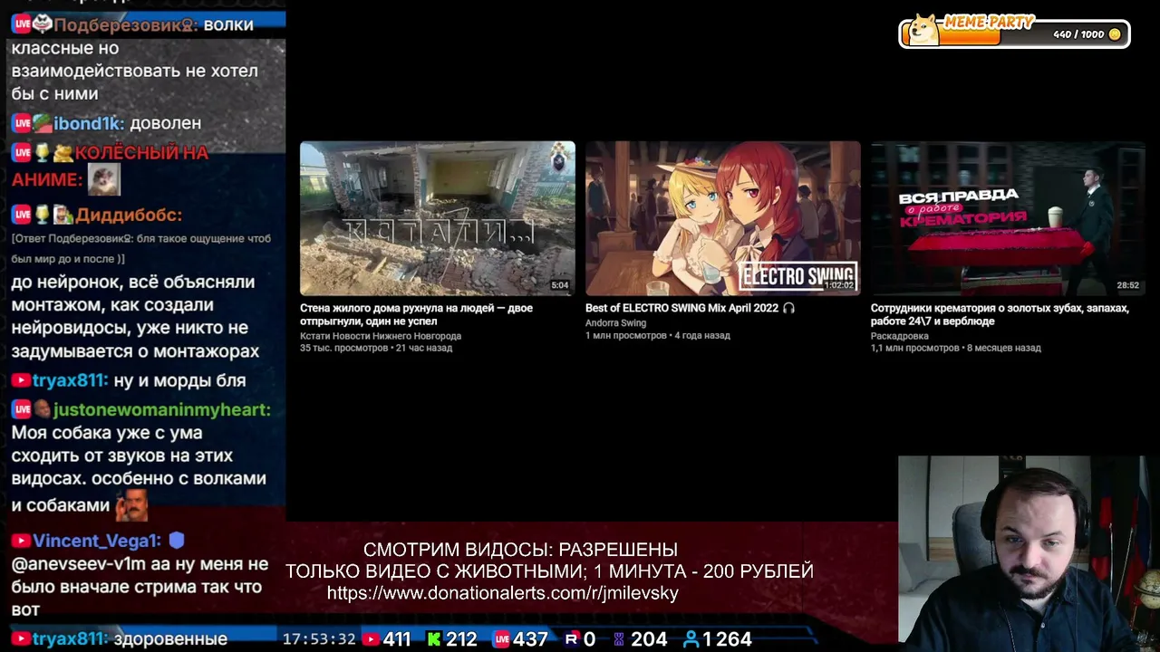Click the Doge icon on Meme Party bar
Image resolution: width=1160 pixels, height=652 pixels.
click(x=923, y=29)
